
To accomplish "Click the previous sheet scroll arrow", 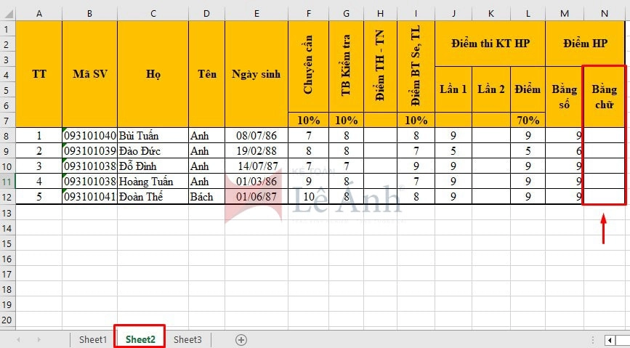I will click(18, 339).
